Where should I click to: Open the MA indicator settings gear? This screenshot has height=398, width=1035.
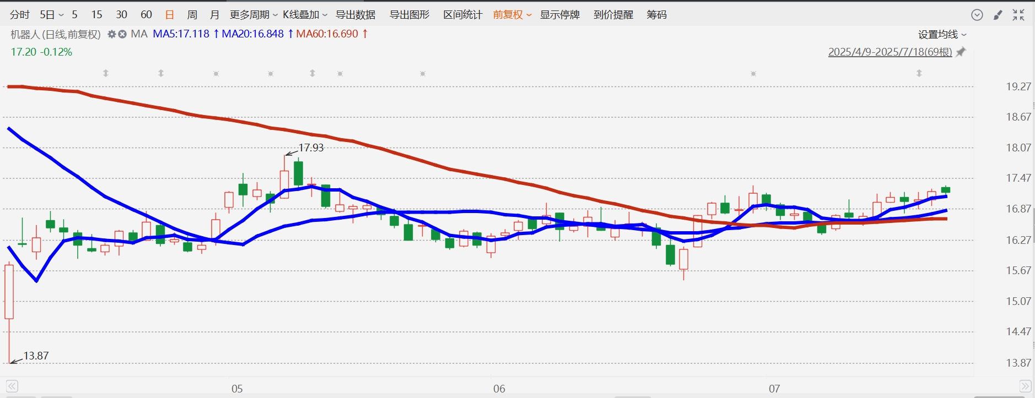click(112, 34)
